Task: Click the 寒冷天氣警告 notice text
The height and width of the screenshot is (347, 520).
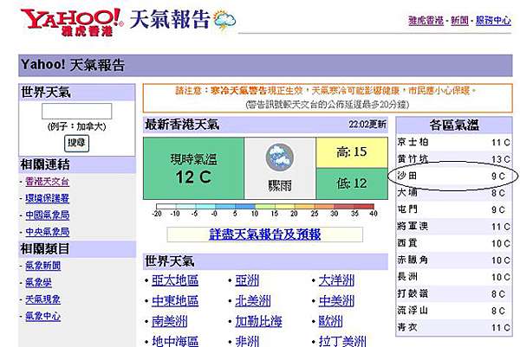Action: tap(238, 90)
